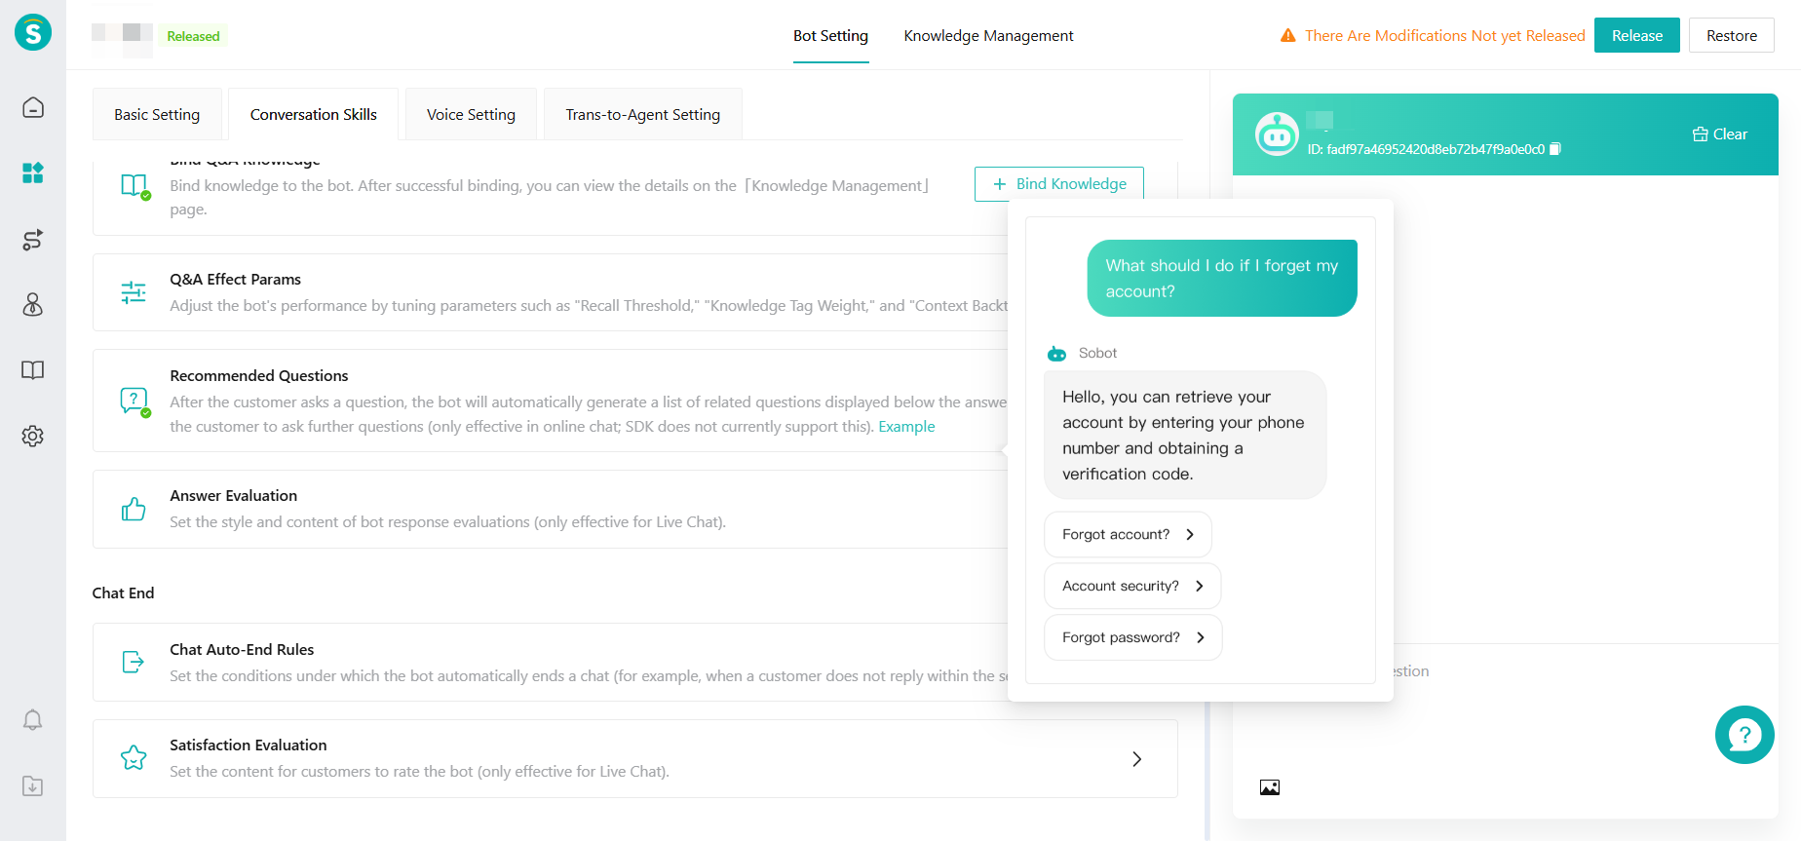Select the bot modules grid icon
This screenshot has width=1801, height=841.
(x=33, y=173)
